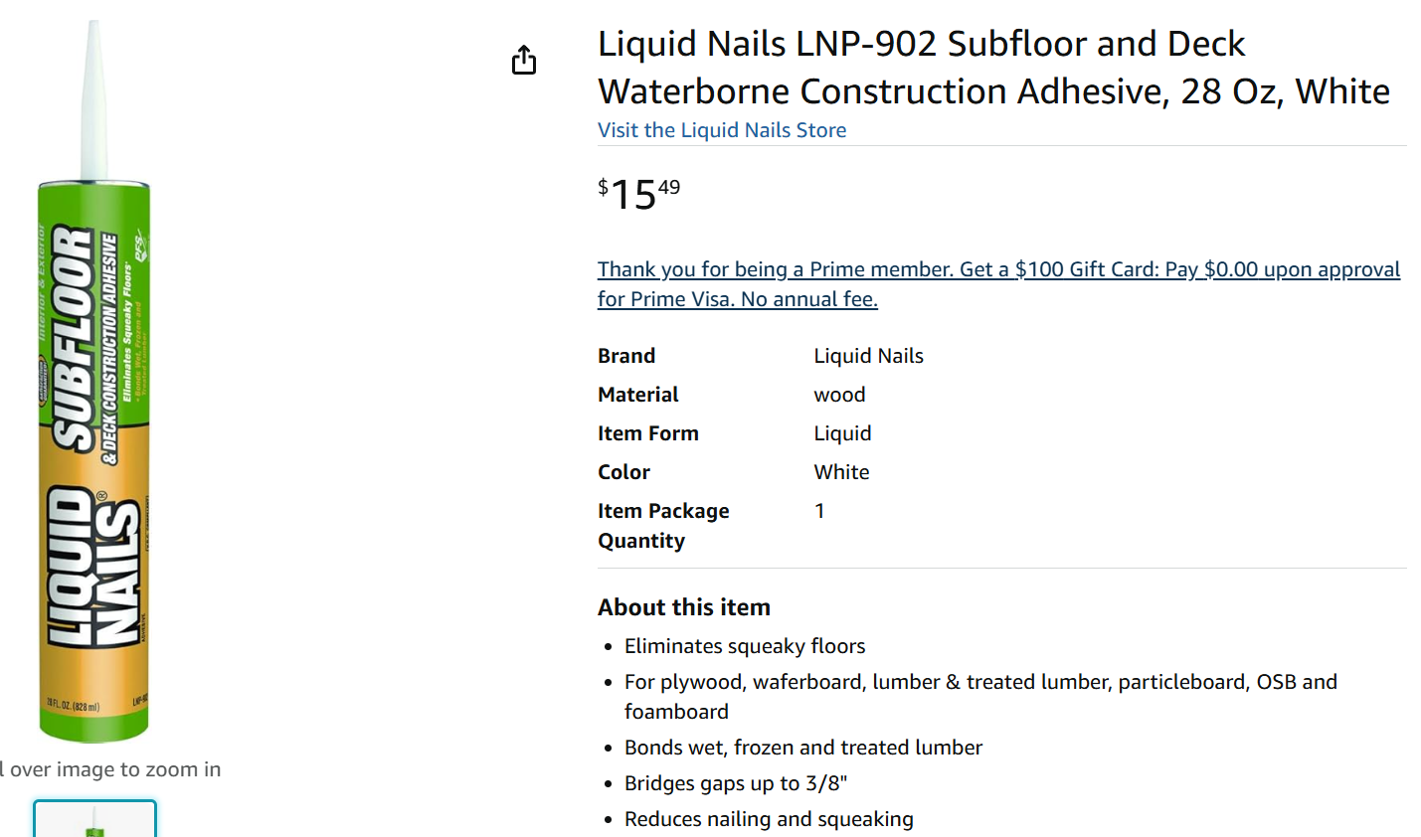Click the About this item heading
Screen dimensions: 1421x837
coord(684,607)
